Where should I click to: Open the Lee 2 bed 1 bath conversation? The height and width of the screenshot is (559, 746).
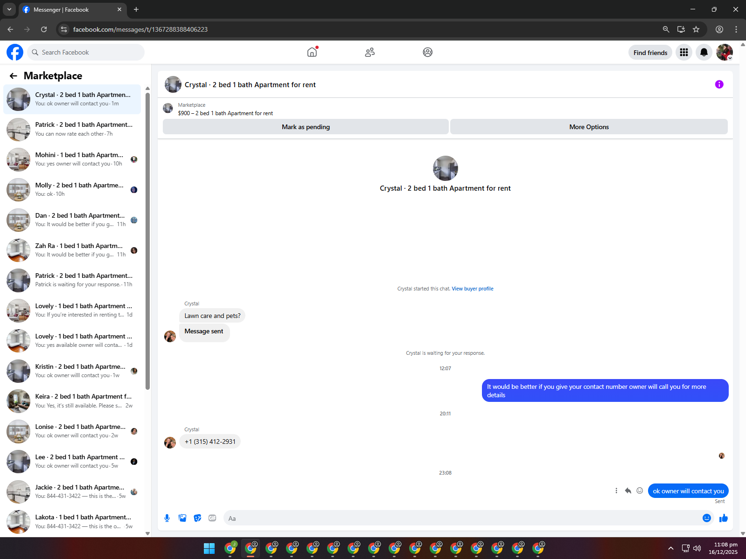[72, 462]
